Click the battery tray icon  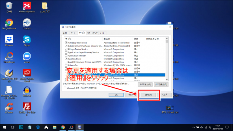pos(198,127)
